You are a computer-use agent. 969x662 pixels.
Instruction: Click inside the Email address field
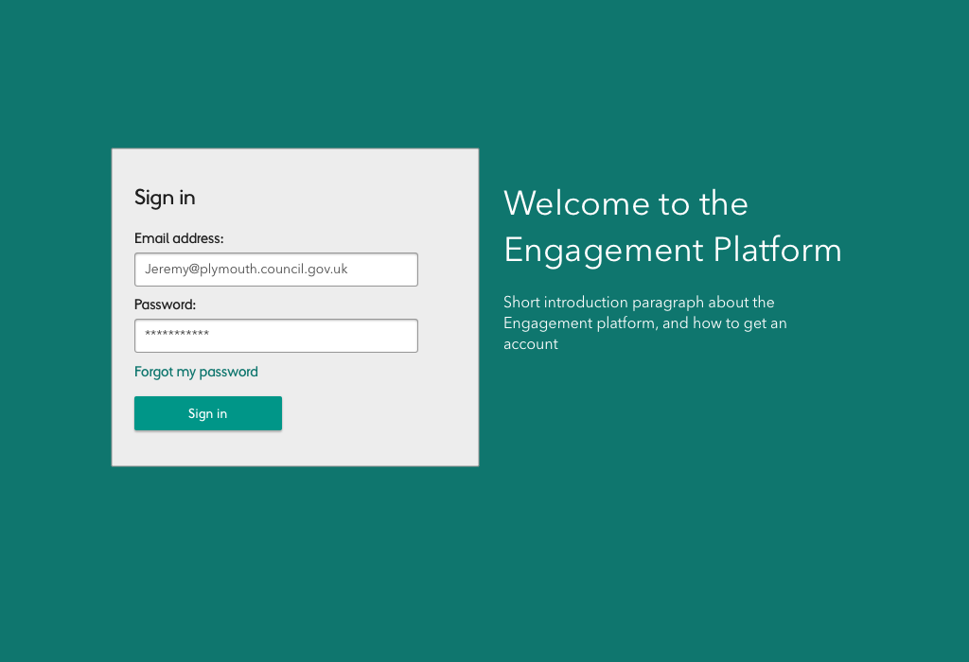[x=275, y=270]
